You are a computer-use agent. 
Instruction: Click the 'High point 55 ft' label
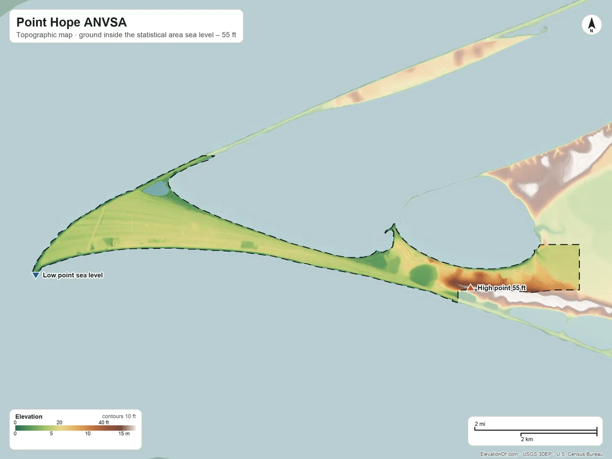coord(501,288)
